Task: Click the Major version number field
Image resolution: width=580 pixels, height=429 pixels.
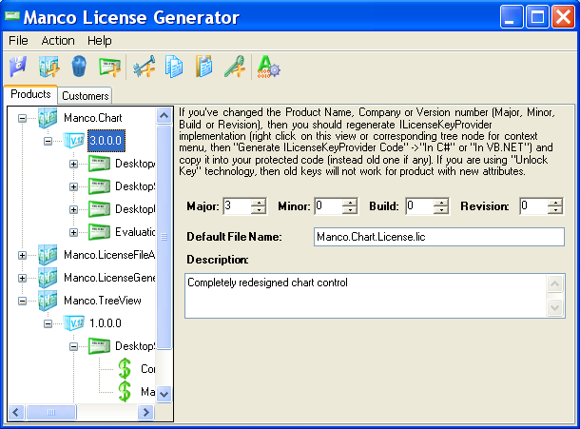Action: point(237,206)
